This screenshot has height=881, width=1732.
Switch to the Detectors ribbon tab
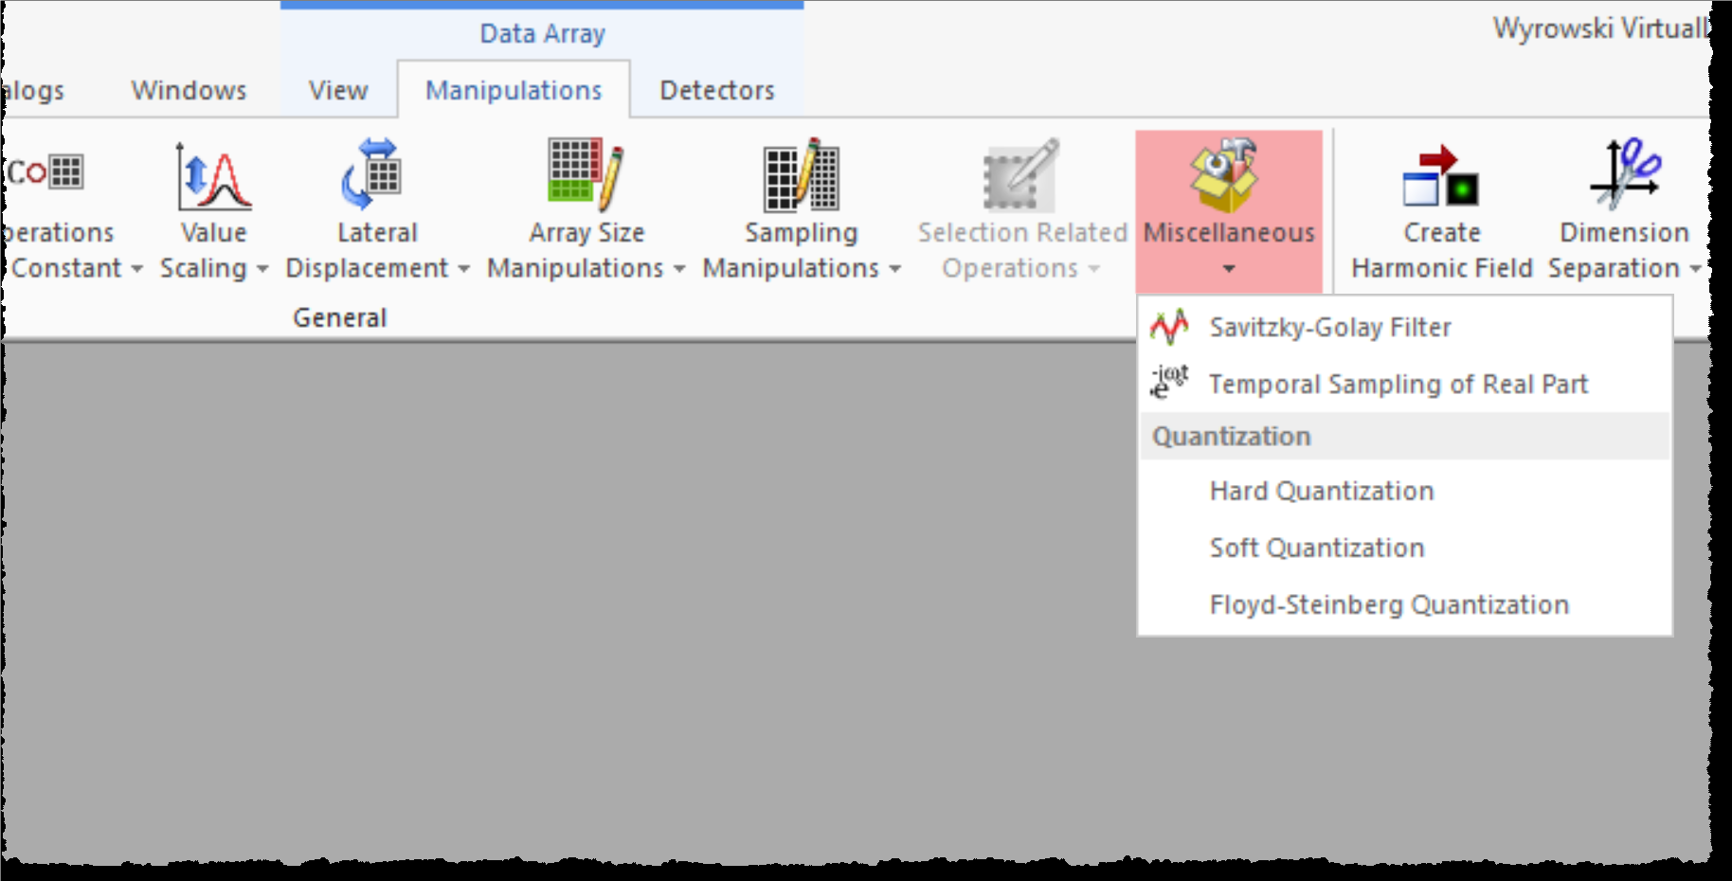(x=716, y=90)
